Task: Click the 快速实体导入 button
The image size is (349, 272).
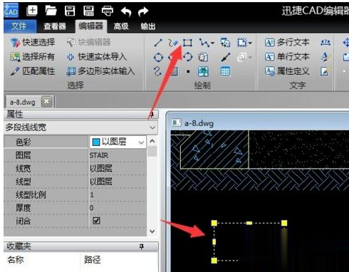Action: pyautogui.click(x=96, y=57)
